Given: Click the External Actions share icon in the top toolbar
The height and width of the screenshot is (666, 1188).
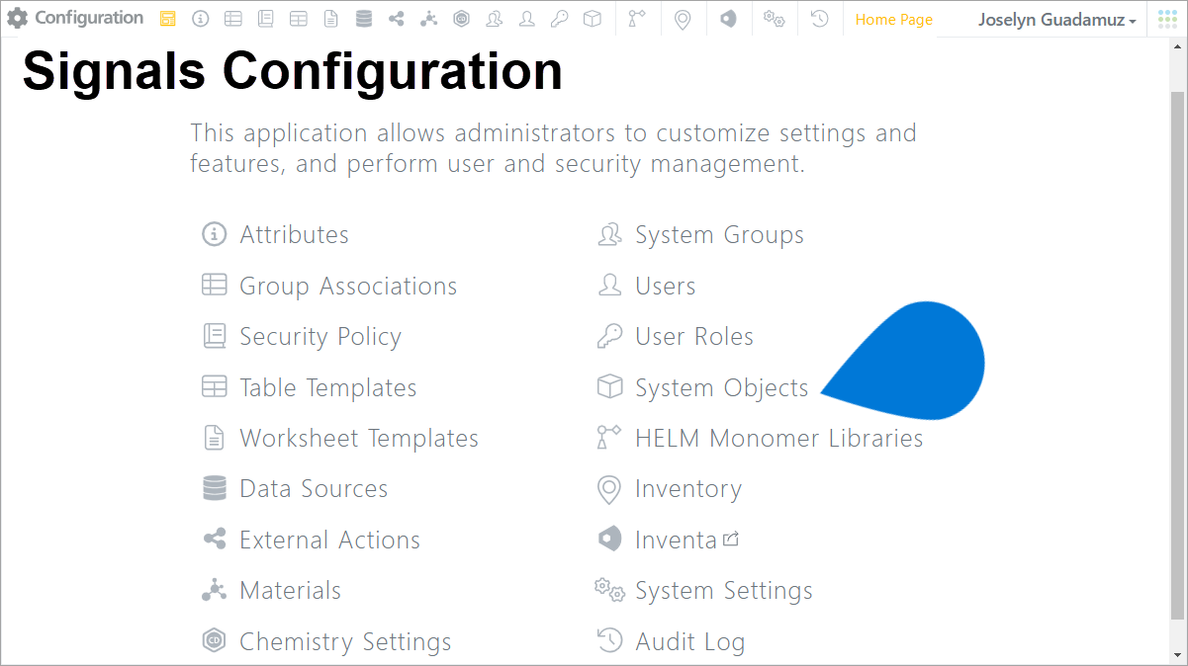Looking at the screenshot, I should pyautogui.click(x=396, y=19).
